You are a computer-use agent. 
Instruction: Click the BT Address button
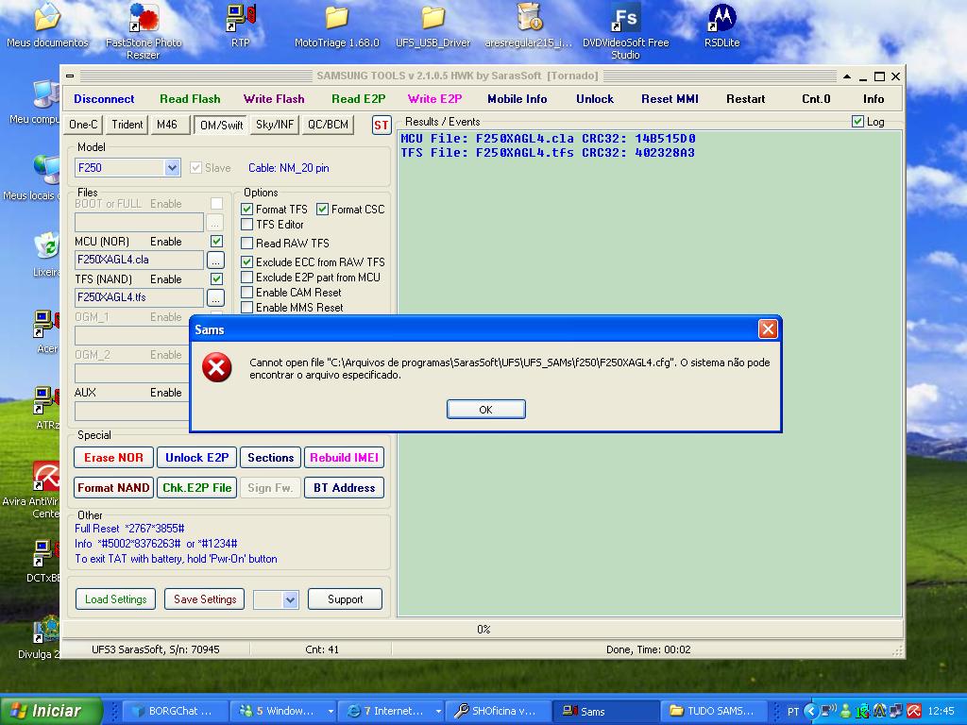(344, 488)
